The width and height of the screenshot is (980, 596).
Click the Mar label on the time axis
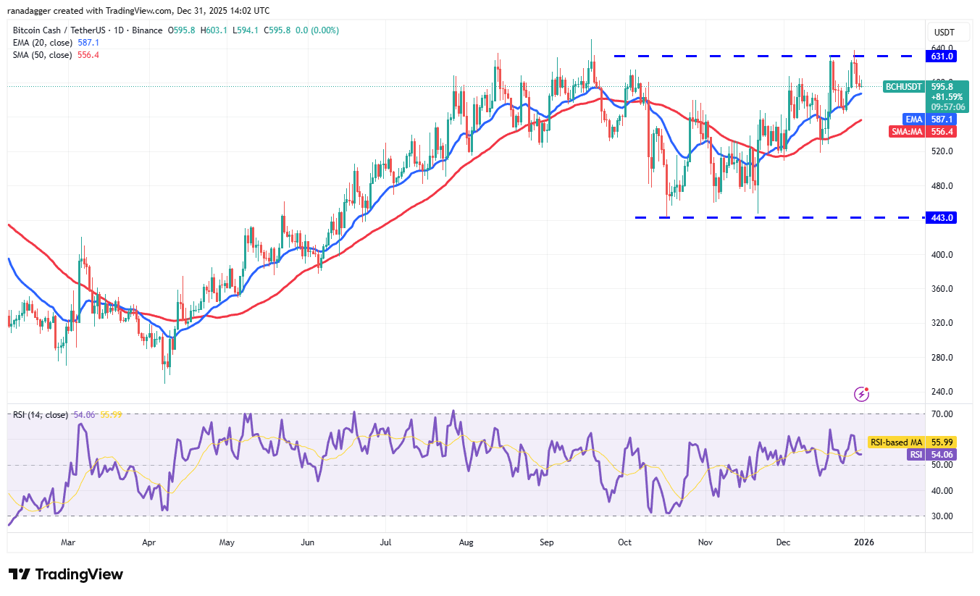point(68,542)
